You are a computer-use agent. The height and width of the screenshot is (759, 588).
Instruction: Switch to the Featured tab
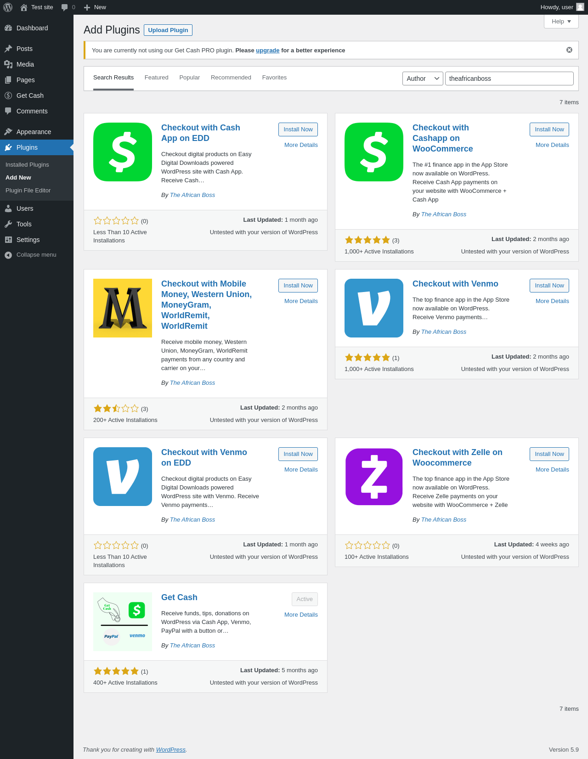[156, 78]
